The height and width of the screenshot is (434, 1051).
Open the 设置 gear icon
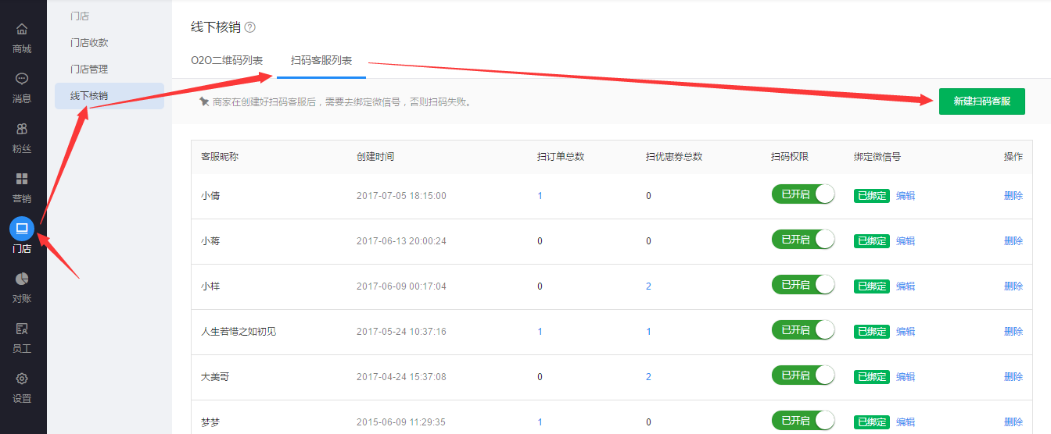22,379
